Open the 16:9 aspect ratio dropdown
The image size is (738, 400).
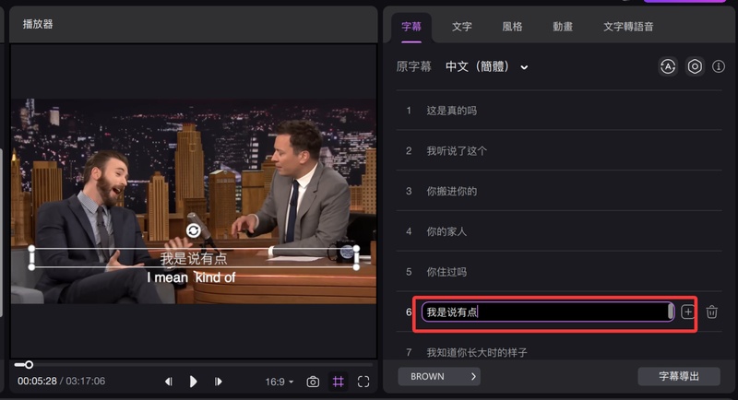279,382
